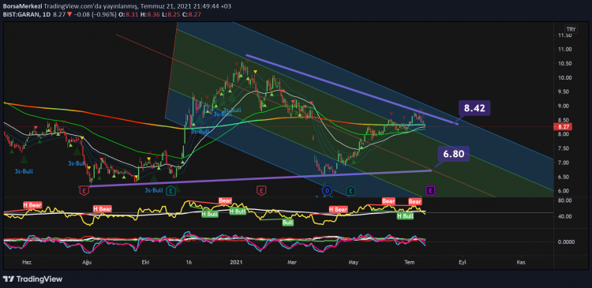Click the 0.0000 oscillator scale label

(567, 242)
